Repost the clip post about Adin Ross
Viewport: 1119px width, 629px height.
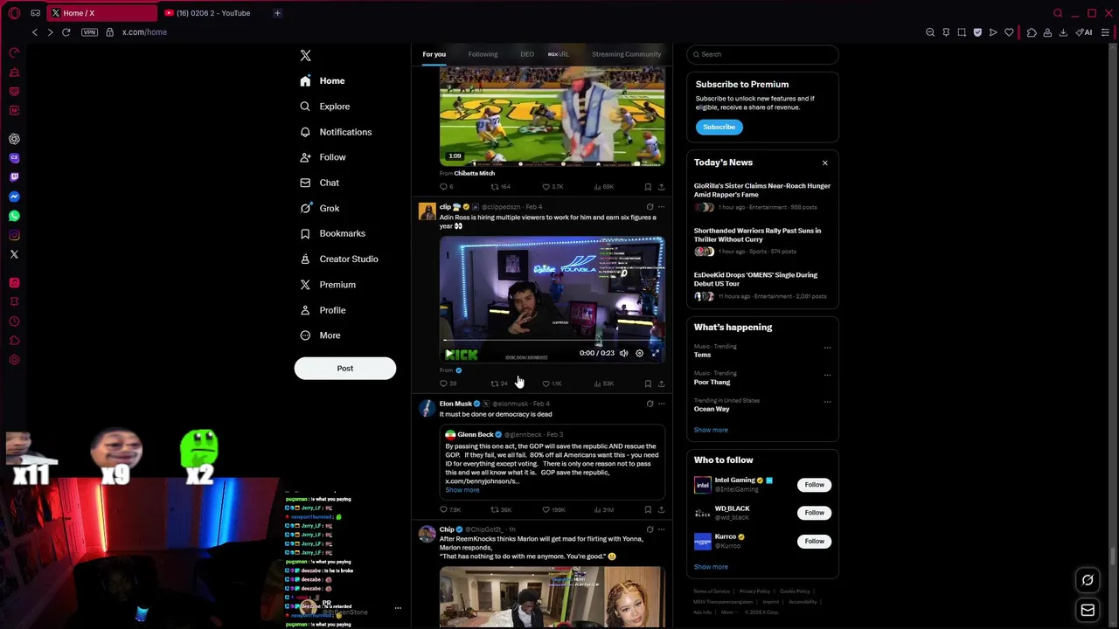coord(498,384)
